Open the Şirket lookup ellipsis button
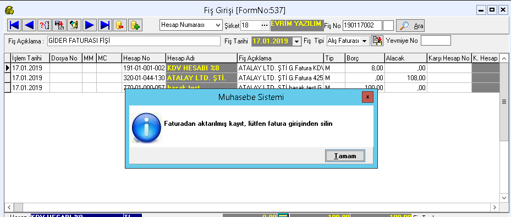 (265, 25)
